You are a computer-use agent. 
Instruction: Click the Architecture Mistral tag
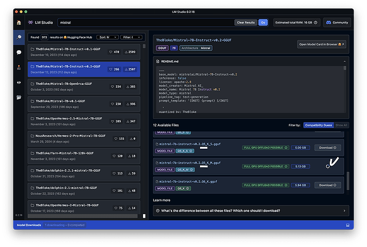point(196,48)
